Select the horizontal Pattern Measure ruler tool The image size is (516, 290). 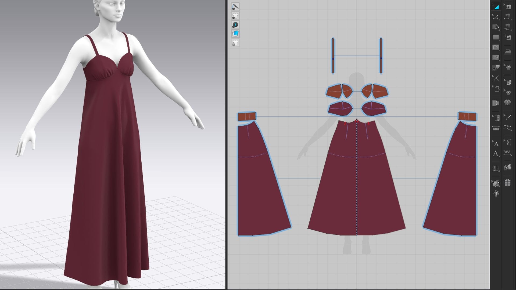click(496, 128)
